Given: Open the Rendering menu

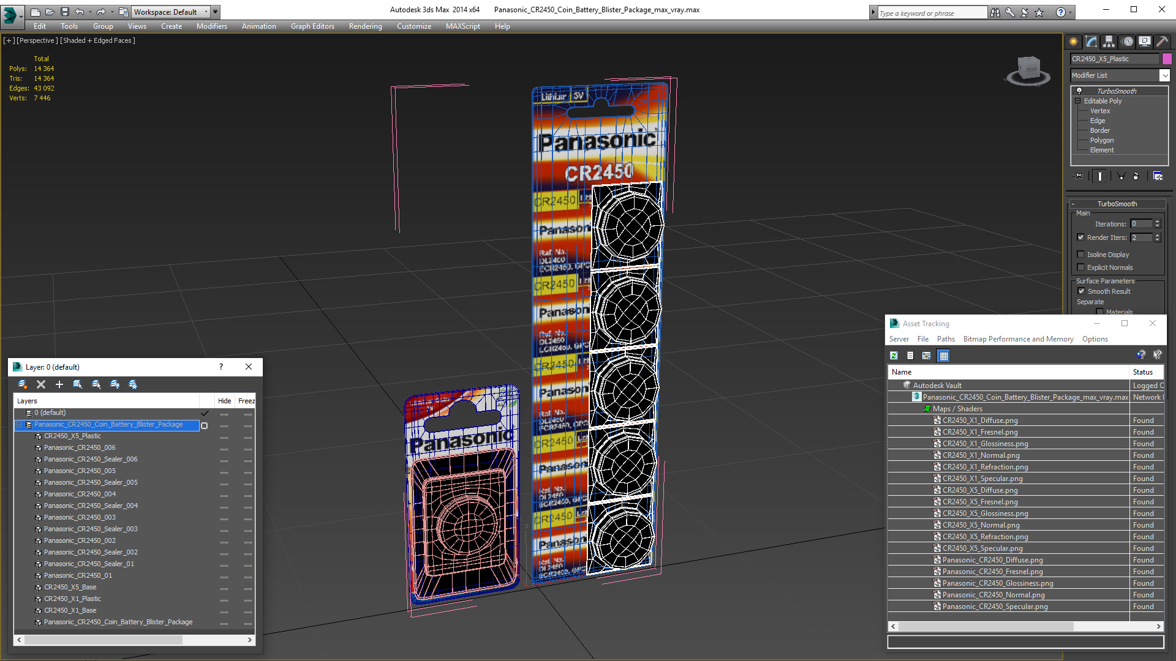Looking at the screenshot, I should (x=365, y=26).
